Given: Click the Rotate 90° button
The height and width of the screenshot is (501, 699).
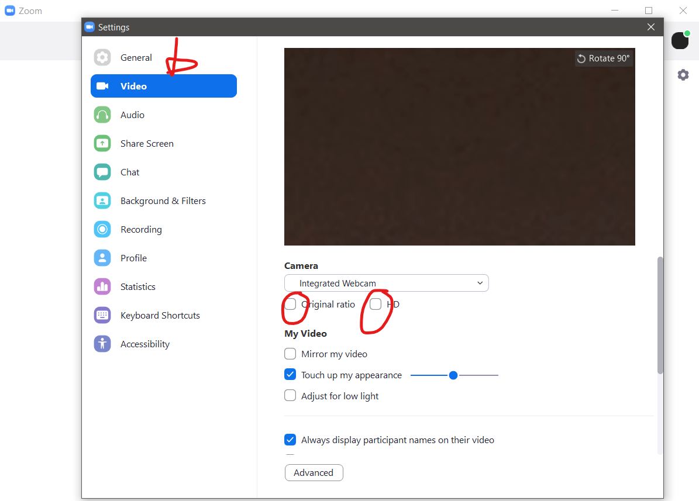Looking at the screenshot, I should 604,58.
